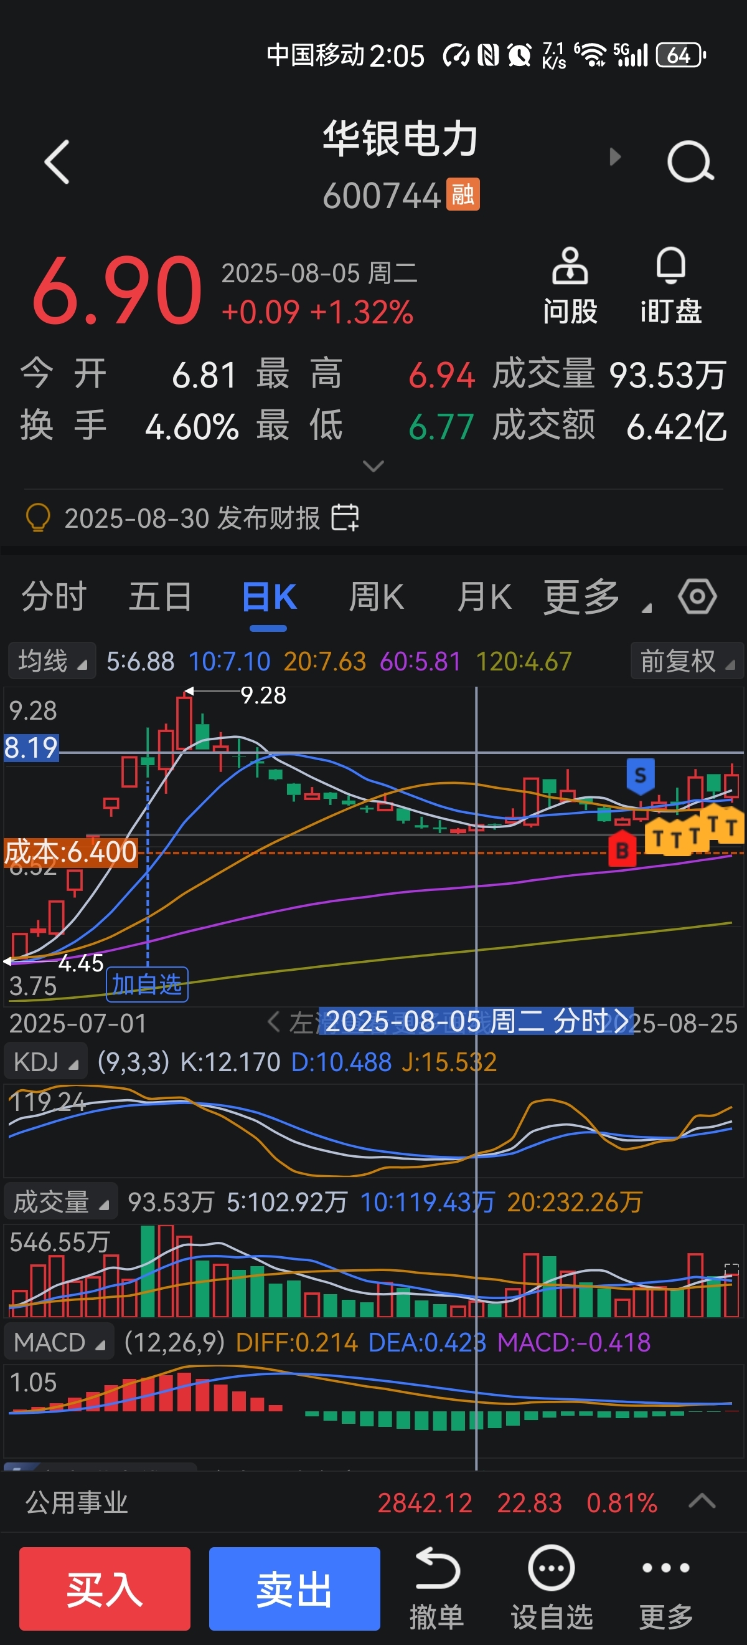Go back using the arrow
The image size is (747, 1645).
click(57, 162)
